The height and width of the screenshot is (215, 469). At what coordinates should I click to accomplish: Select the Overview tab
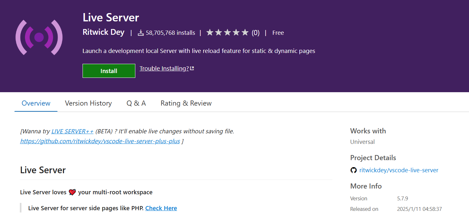pyautogui.click(x=36, y=103)
